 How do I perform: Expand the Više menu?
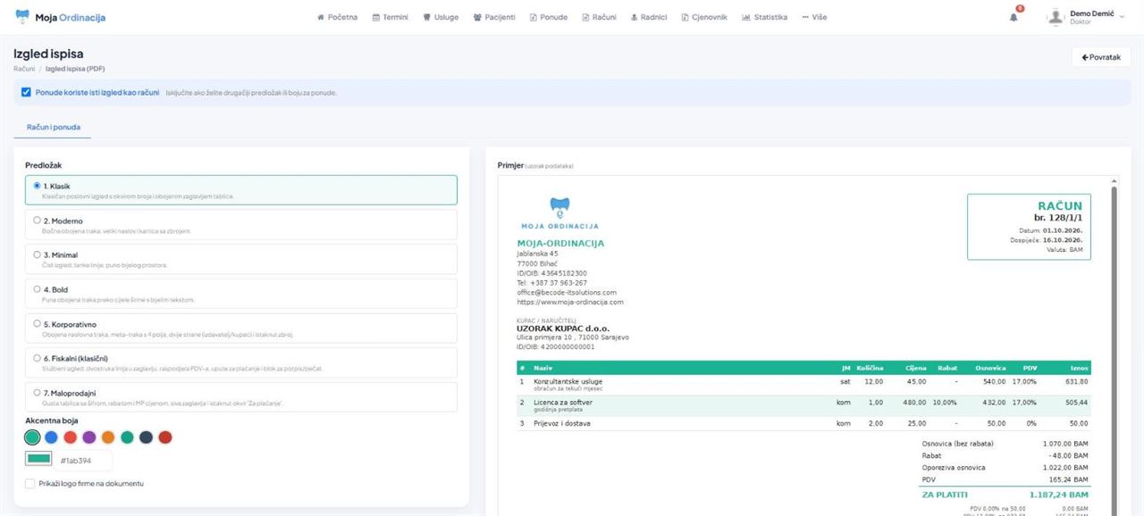tap(814, 17)
